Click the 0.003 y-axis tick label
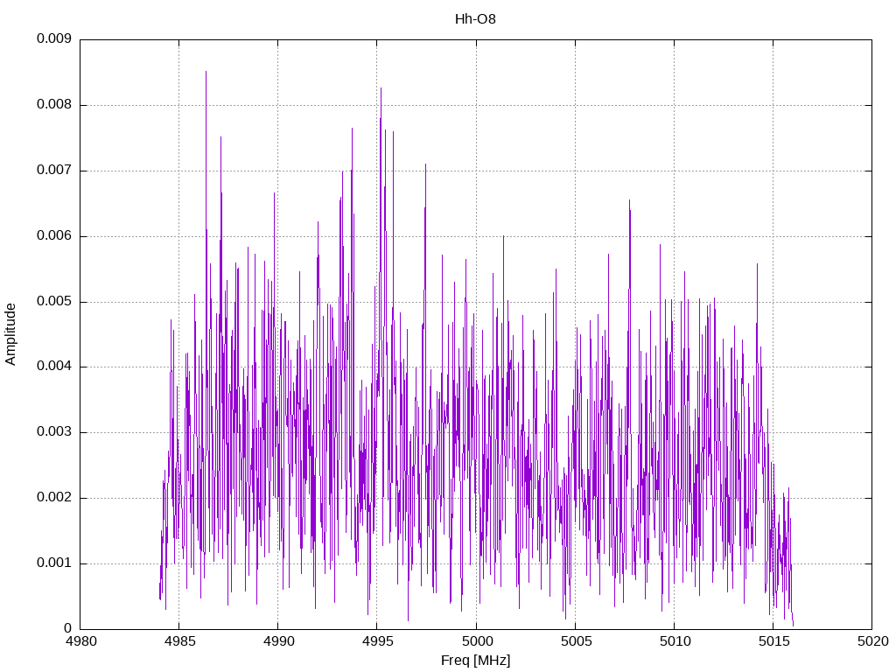The width and height of the screenshot is (896, 672). tap(54, 432)
